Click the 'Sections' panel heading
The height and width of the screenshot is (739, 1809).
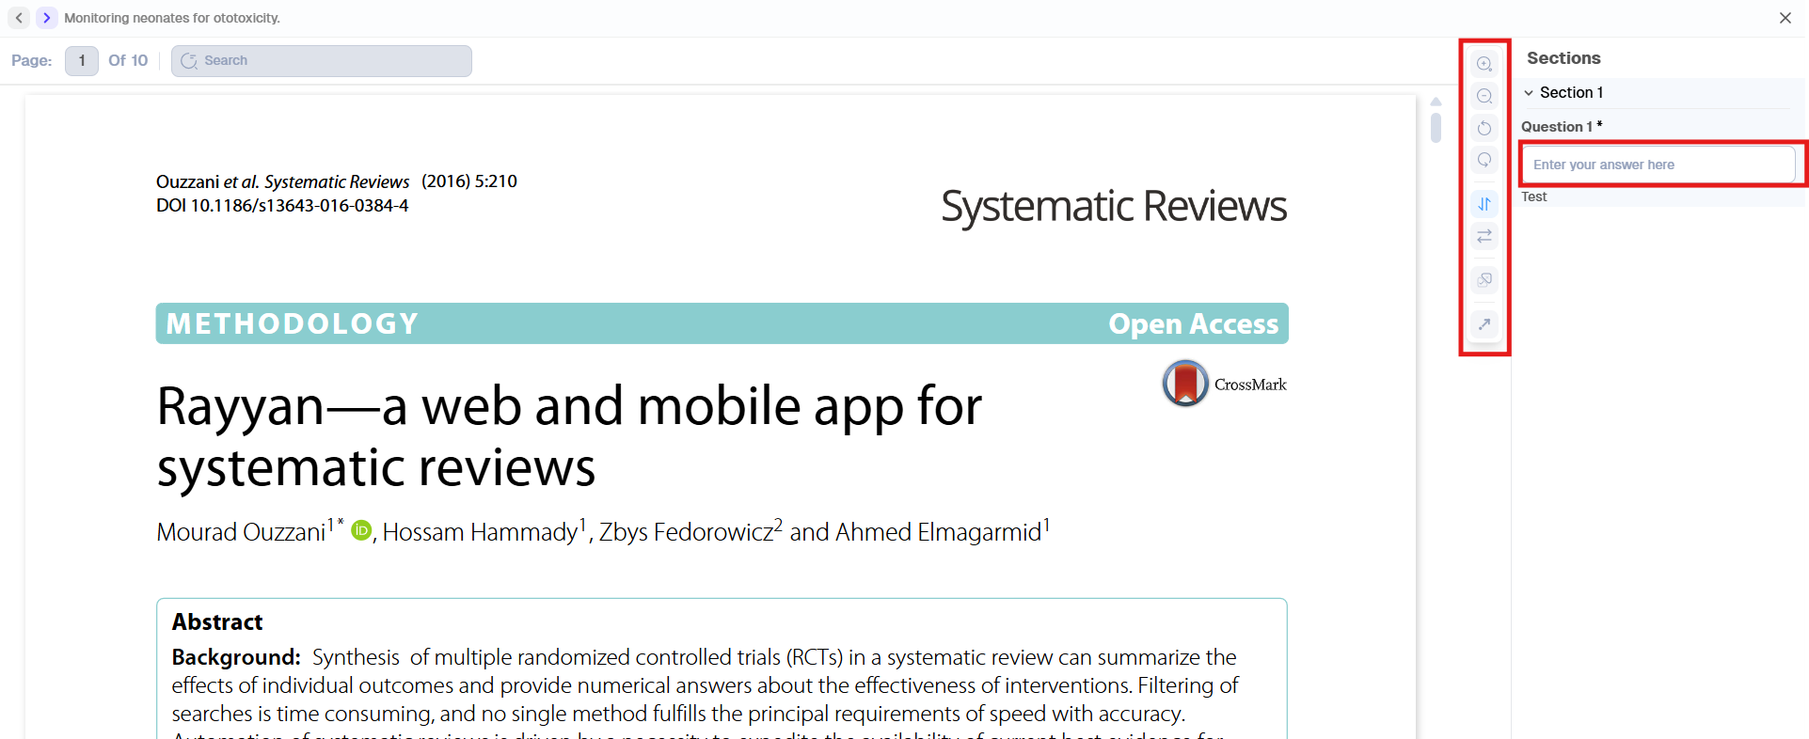[x=1563, y=58]
